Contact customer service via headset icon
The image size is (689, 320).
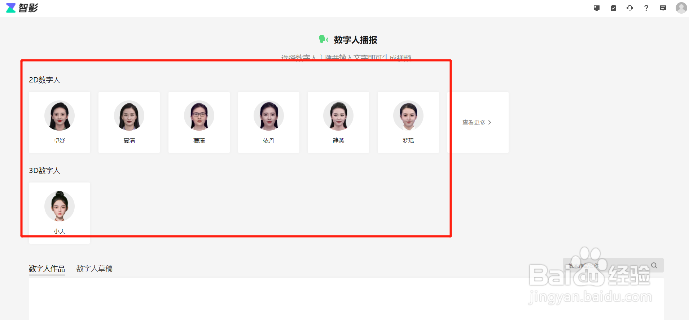(630, 8)
